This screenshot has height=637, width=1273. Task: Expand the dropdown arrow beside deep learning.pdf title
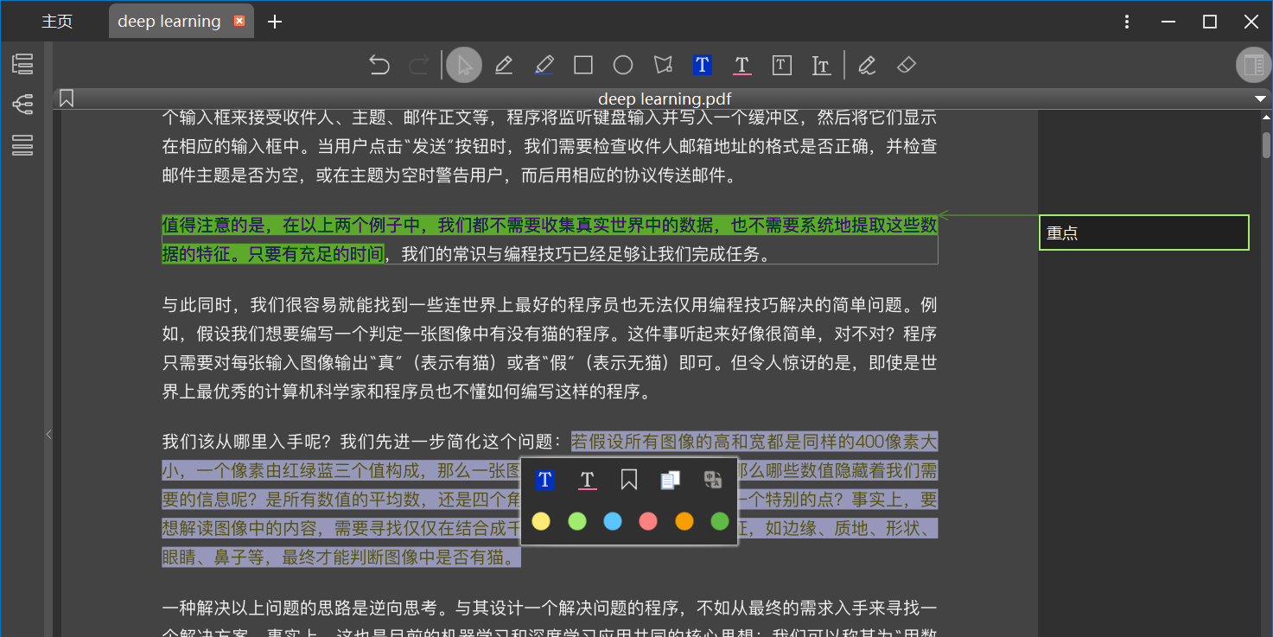point(1260,99)
